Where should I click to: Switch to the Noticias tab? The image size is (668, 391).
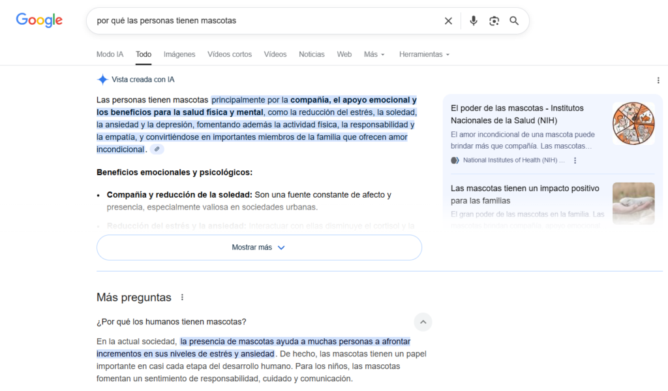click(x=311, y=54)
